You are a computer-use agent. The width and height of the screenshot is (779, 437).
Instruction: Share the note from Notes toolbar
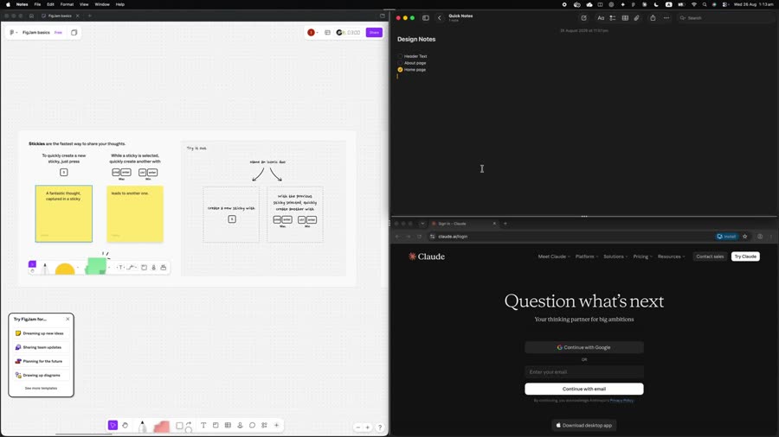pyautogui.click(x=653, y=18)
